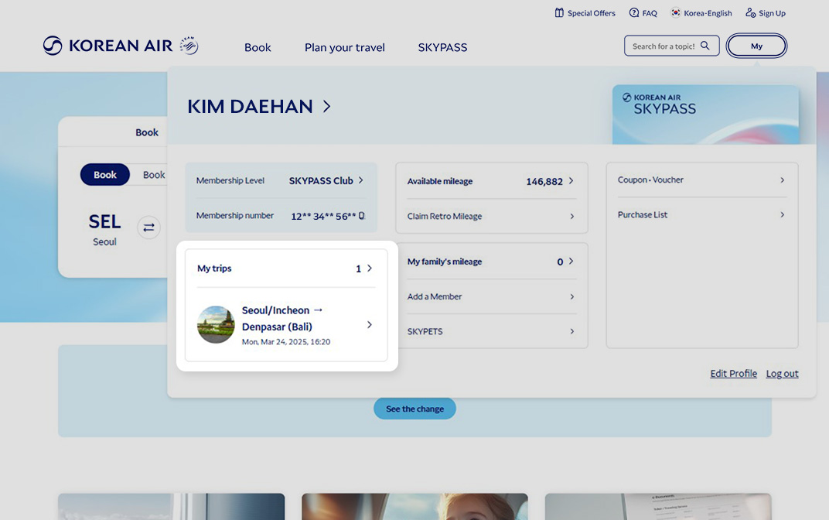Click Denpasar (Bali) destination text
The height and width of the screenshot is (520, 829).
coord(277,327)
